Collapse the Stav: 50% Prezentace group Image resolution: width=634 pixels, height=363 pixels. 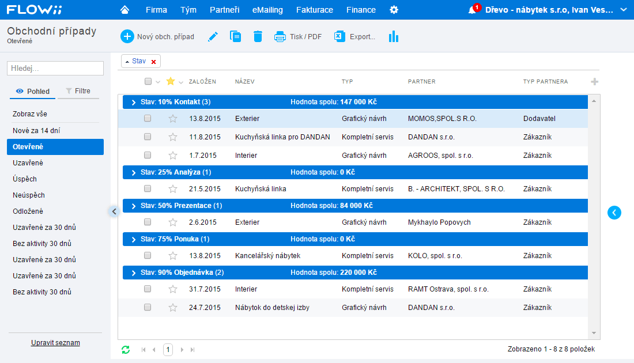134,206
